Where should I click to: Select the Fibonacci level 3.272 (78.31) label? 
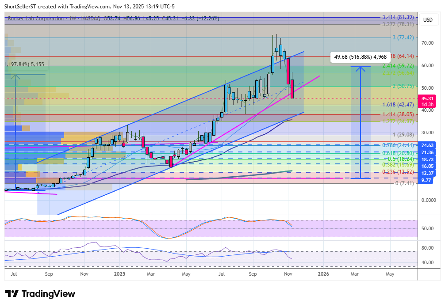398,24
